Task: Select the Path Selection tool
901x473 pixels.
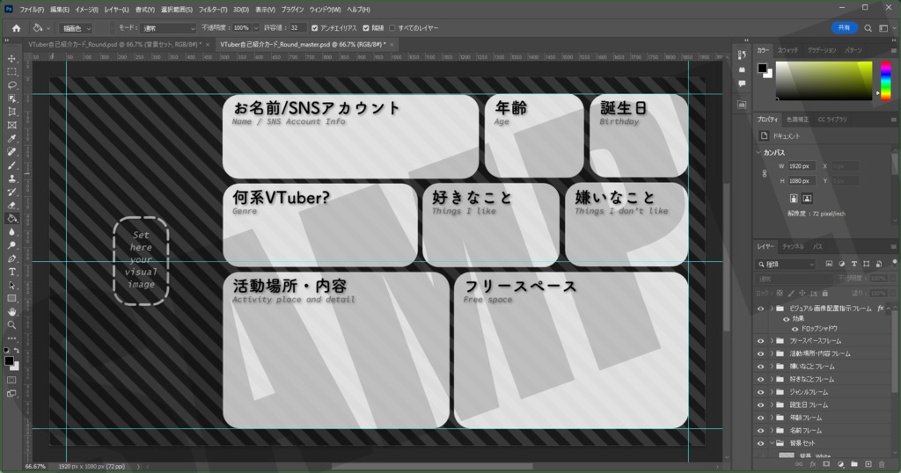Action: point(11,285)
